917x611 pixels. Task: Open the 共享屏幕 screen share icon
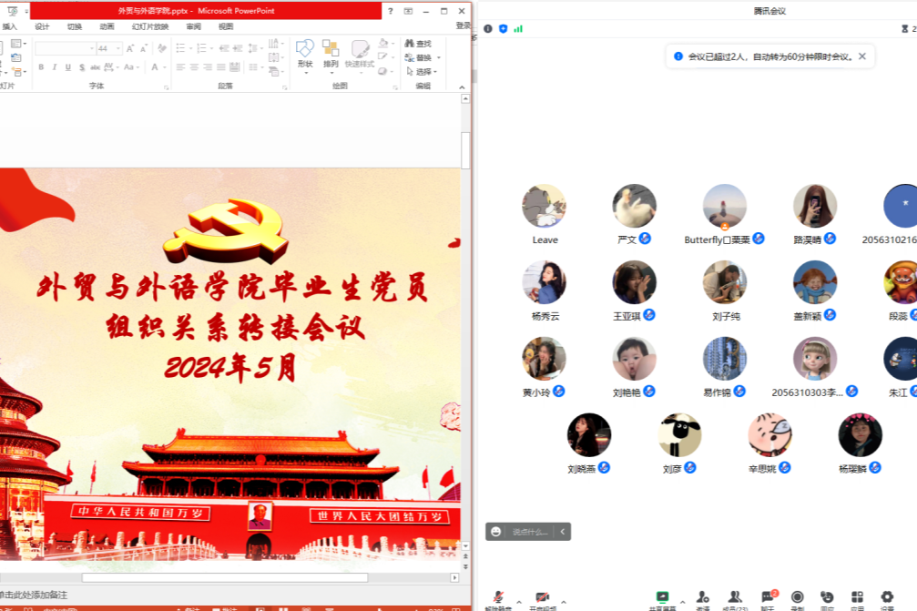tap(662, 597)
